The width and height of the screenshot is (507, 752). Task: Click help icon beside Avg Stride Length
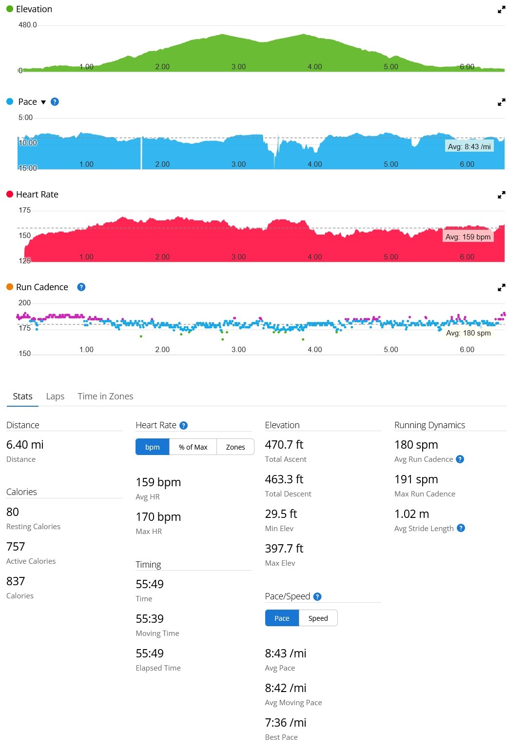click(461, 528)
